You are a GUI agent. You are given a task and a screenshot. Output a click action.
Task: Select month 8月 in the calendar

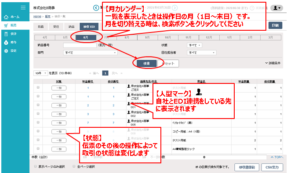pyautogui.click(x=127, y=37)
